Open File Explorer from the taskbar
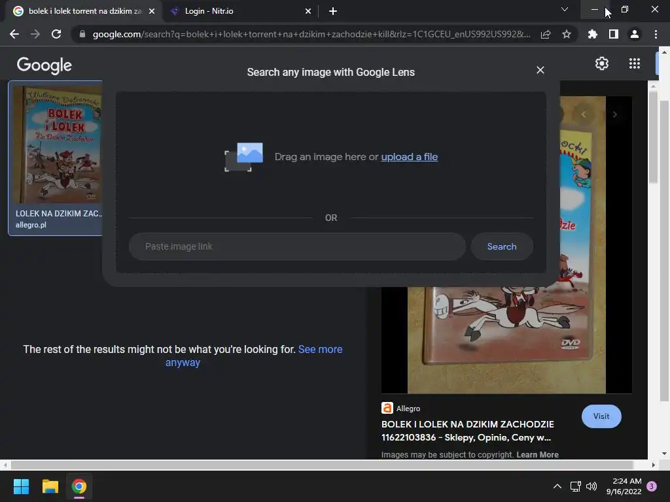This screenshot has width=670, height=502. click(x=50, y=486)
